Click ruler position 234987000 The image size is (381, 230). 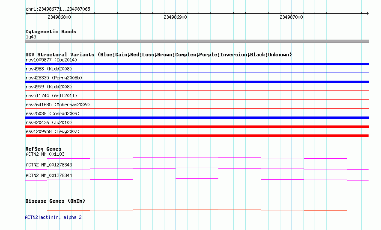tap(291, 17)
